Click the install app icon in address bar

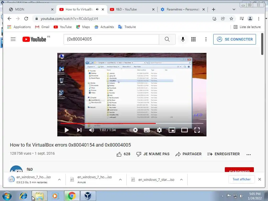point(215,19)
